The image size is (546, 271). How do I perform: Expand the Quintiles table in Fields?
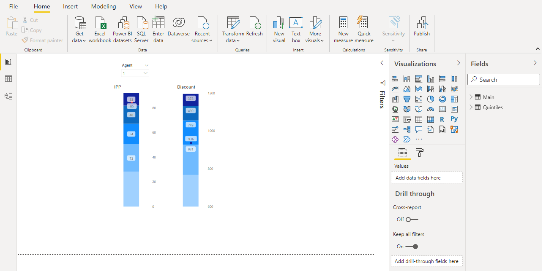pos(472,107)
